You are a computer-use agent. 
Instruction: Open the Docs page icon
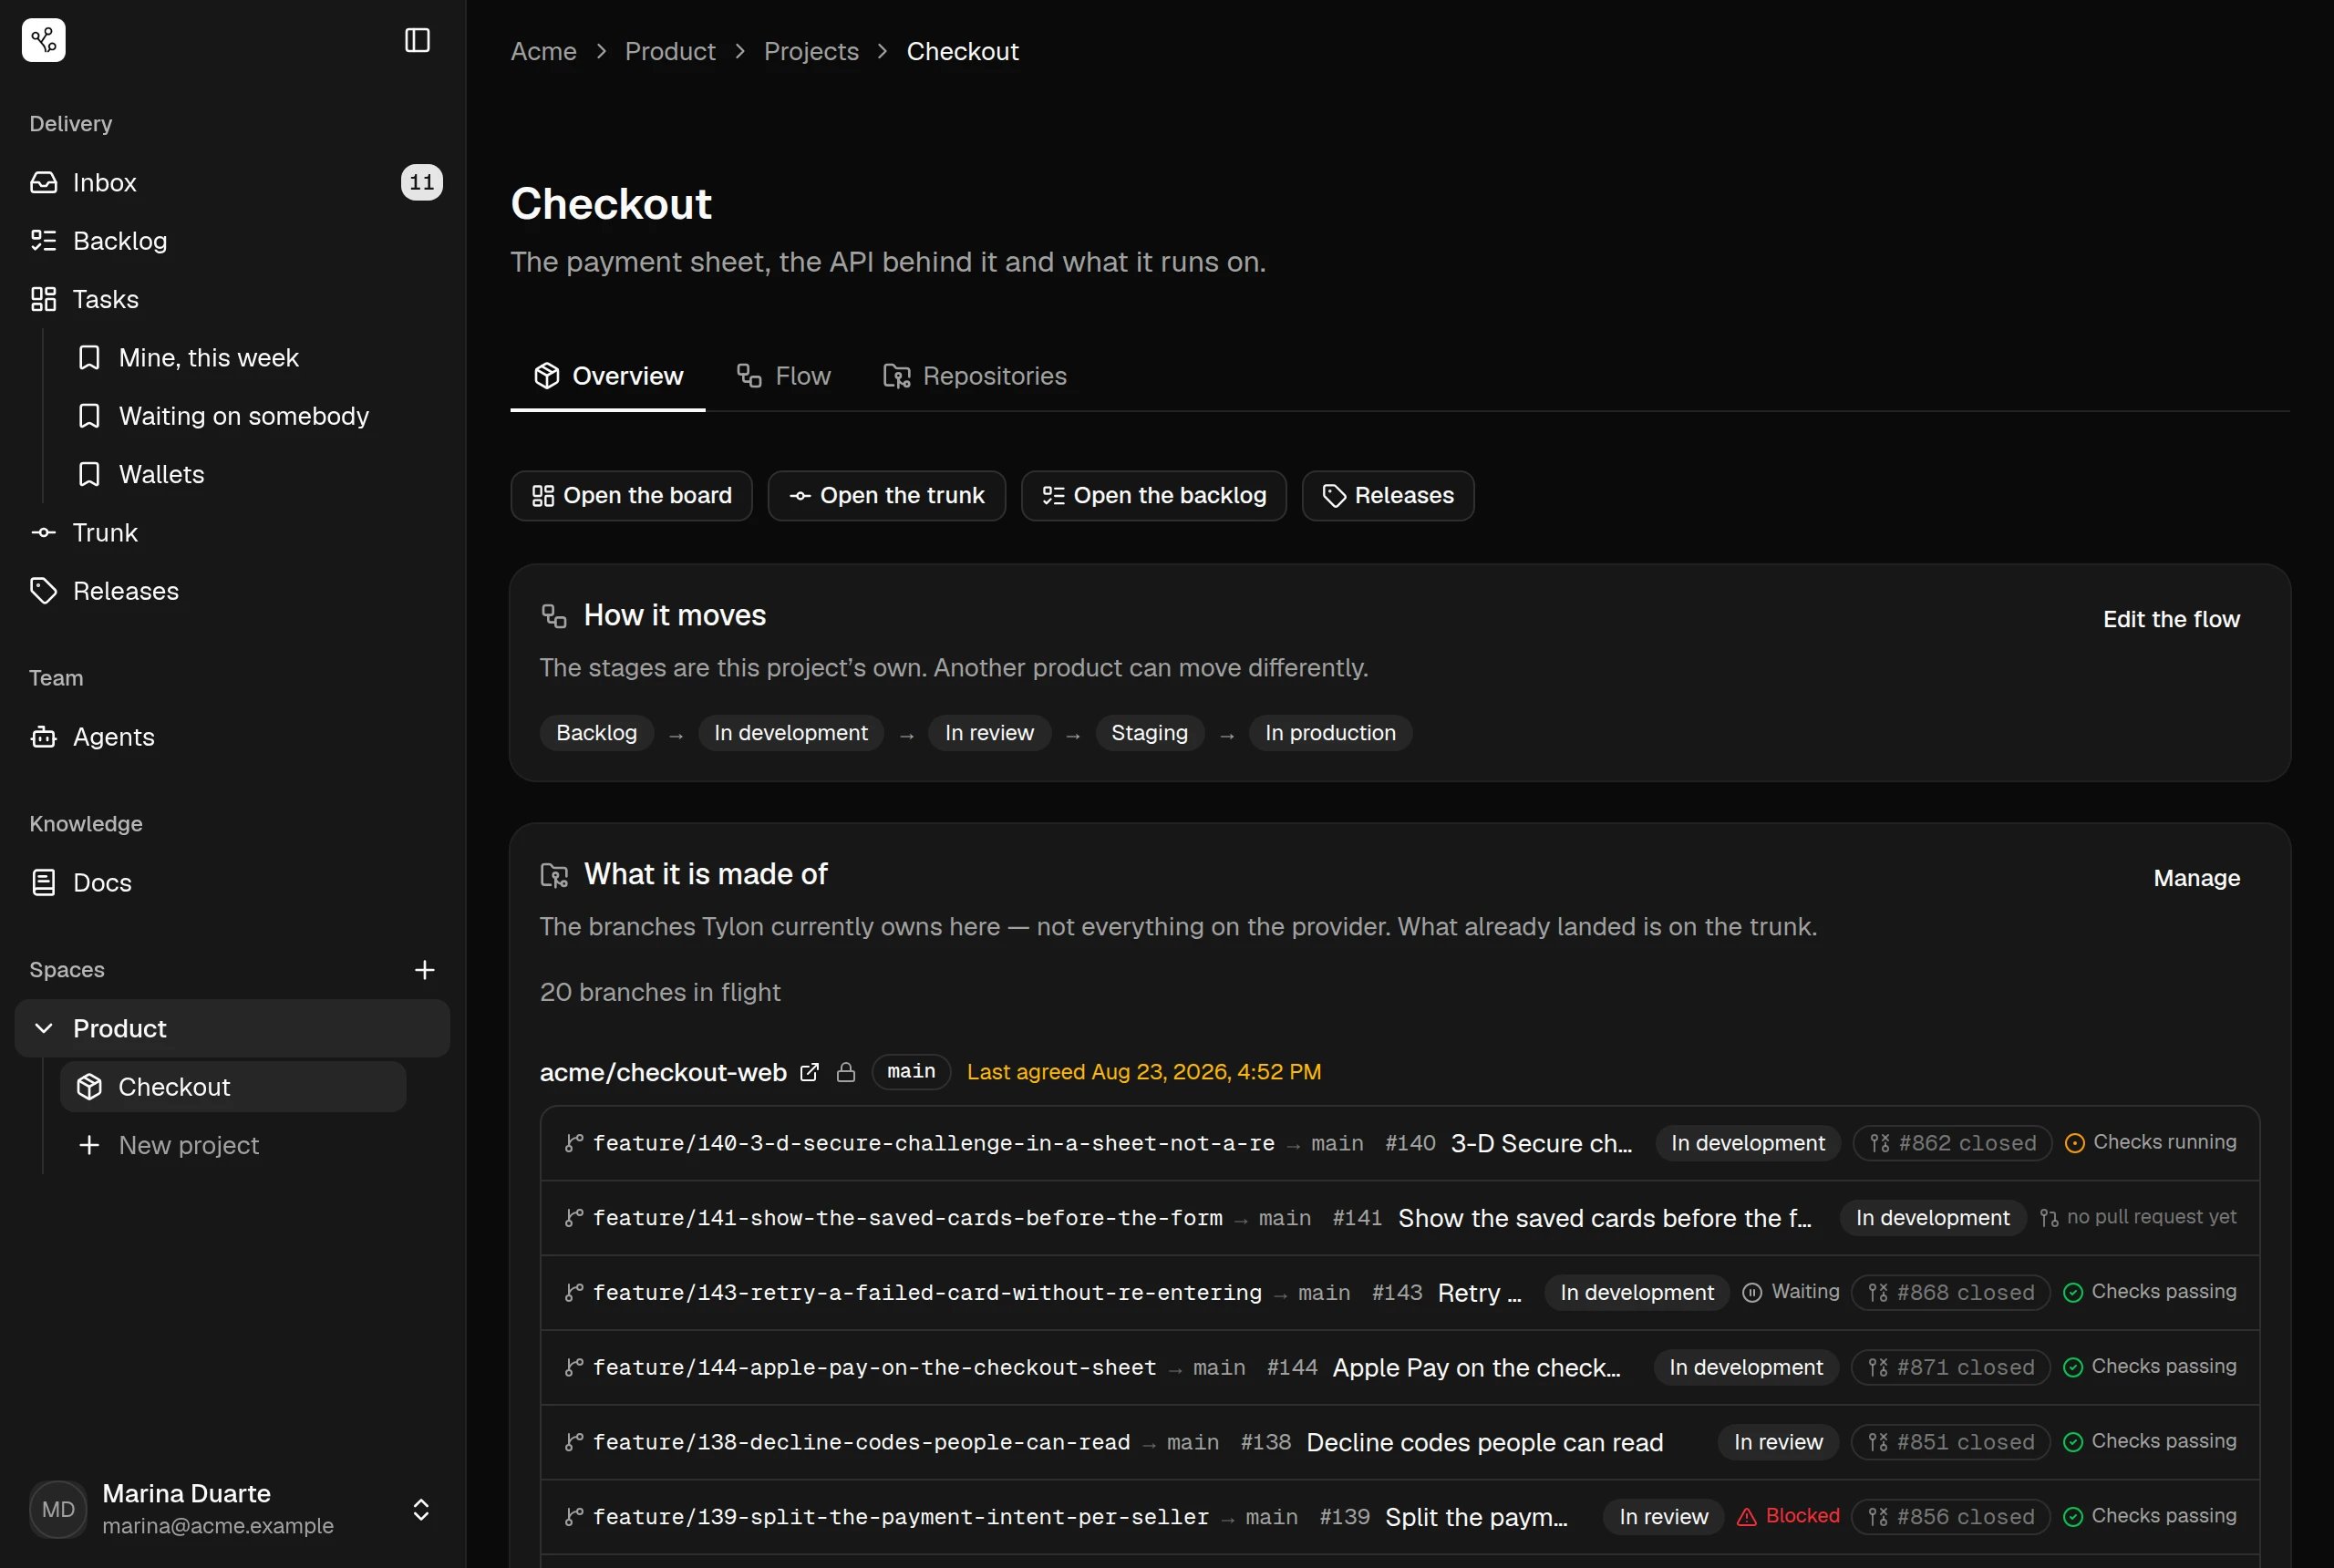pos(43,883)
